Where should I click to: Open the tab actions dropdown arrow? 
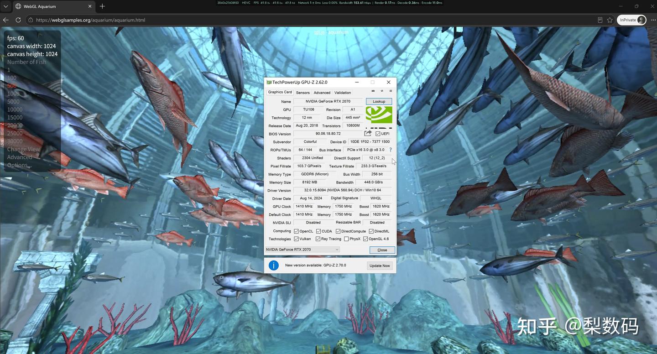pos(5,6)
